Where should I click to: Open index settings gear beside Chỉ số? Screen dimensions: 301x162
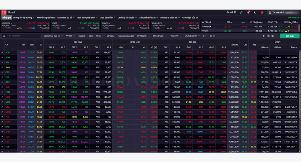203,23
